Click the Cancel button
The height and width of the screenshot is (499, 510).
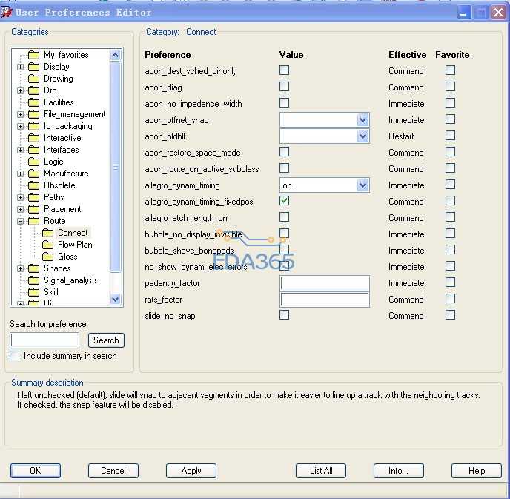[113, 471]
